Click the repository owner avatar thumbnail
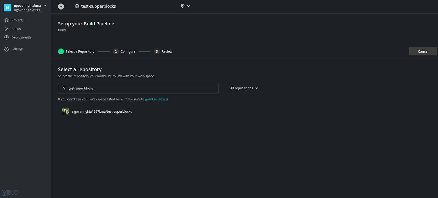The width and height of the screenshot is (438, 198). click(65, 112)
